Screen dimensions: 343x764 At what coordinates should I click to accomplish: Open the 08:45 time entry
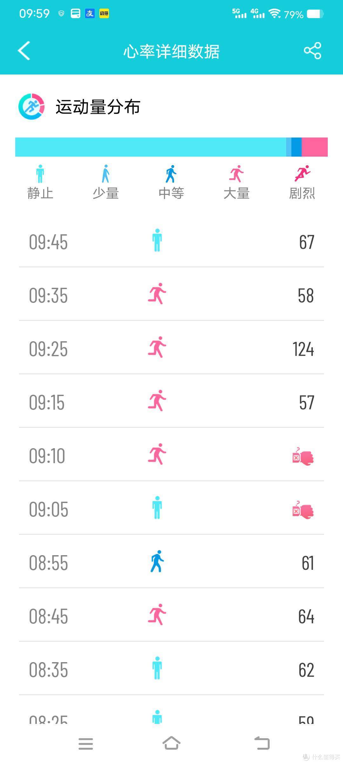tap(49, 617)
